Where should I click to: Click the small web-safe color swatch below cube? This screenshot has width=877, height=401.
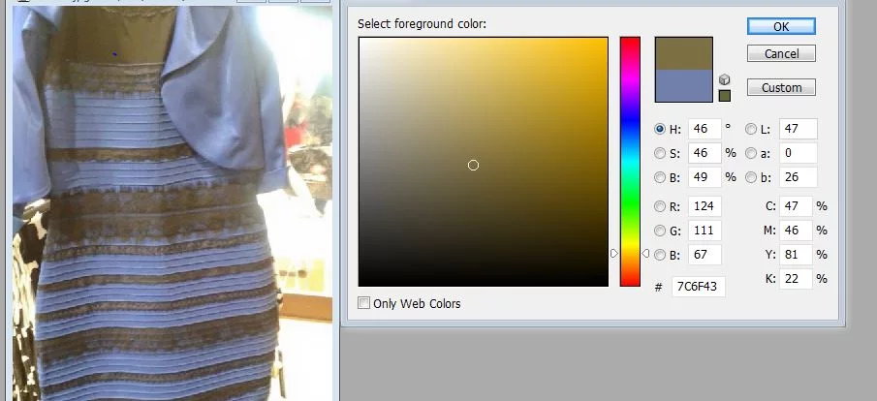tap(724, 96)
